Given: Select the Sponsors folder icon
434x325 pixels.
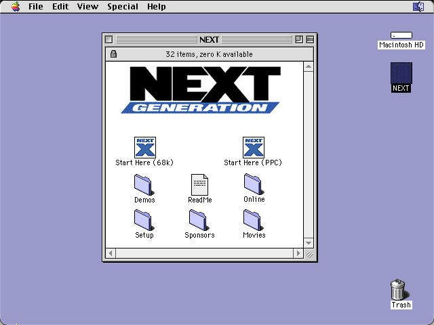Looking at the screenshot, I should click(x=199, y=220).
